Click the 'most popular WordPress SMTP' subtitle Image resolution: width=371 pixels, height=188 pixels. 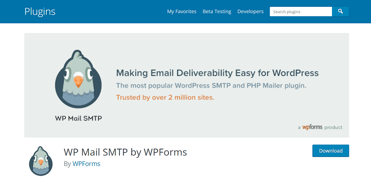(211, 85)
